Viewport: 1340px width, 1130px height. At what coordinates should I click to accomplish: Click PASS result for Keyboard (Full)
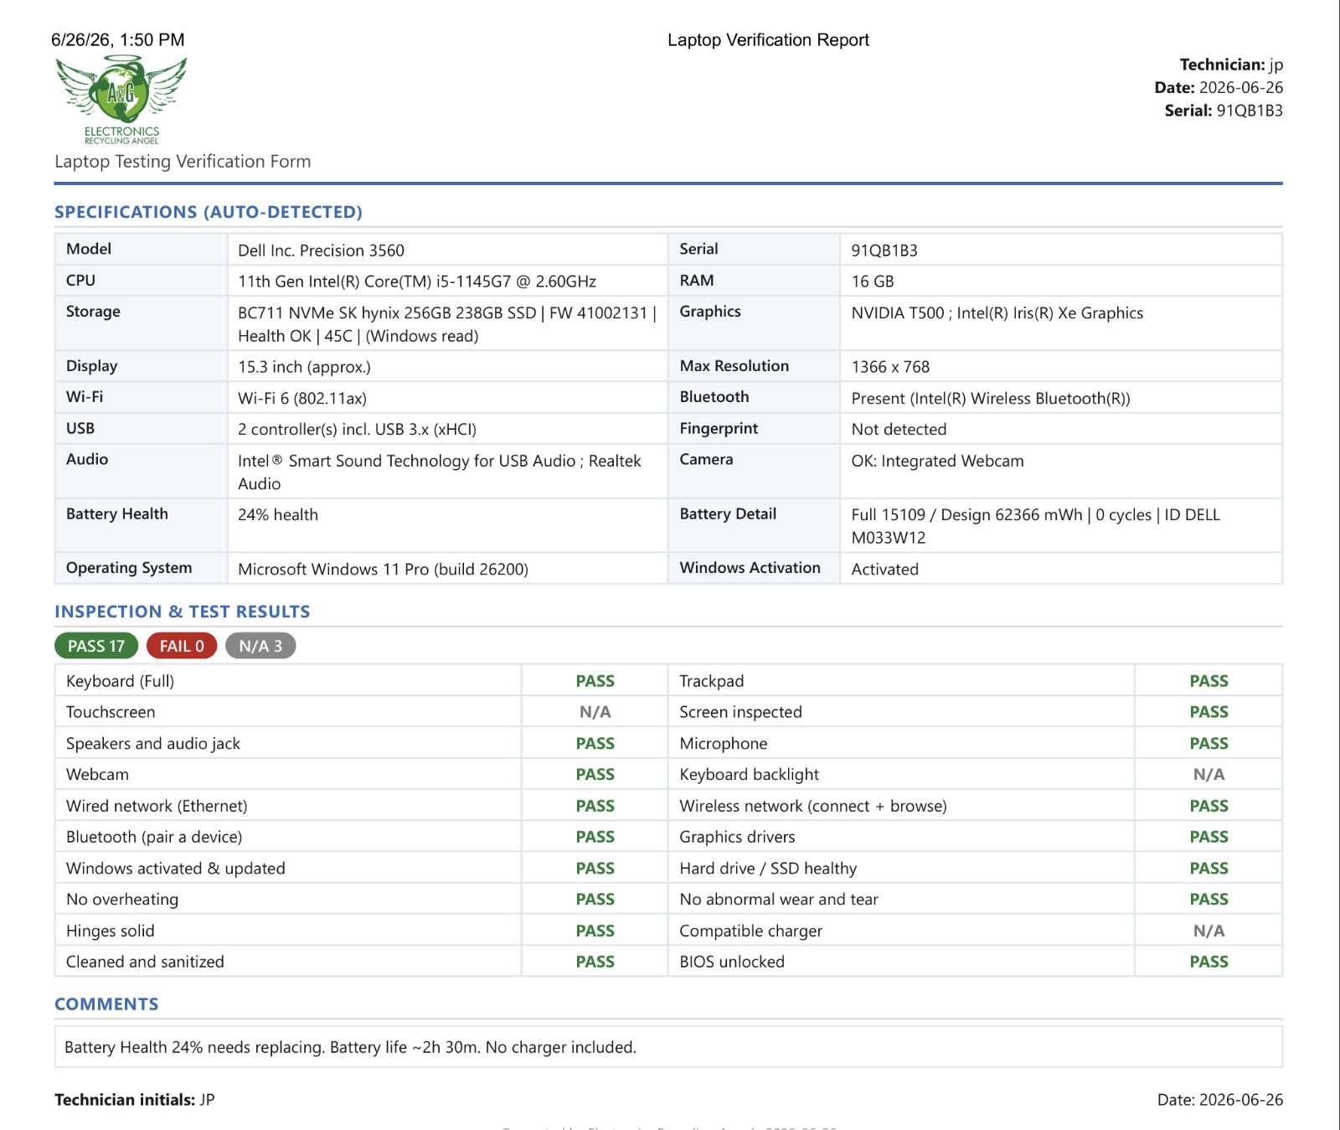click(595, 681)
